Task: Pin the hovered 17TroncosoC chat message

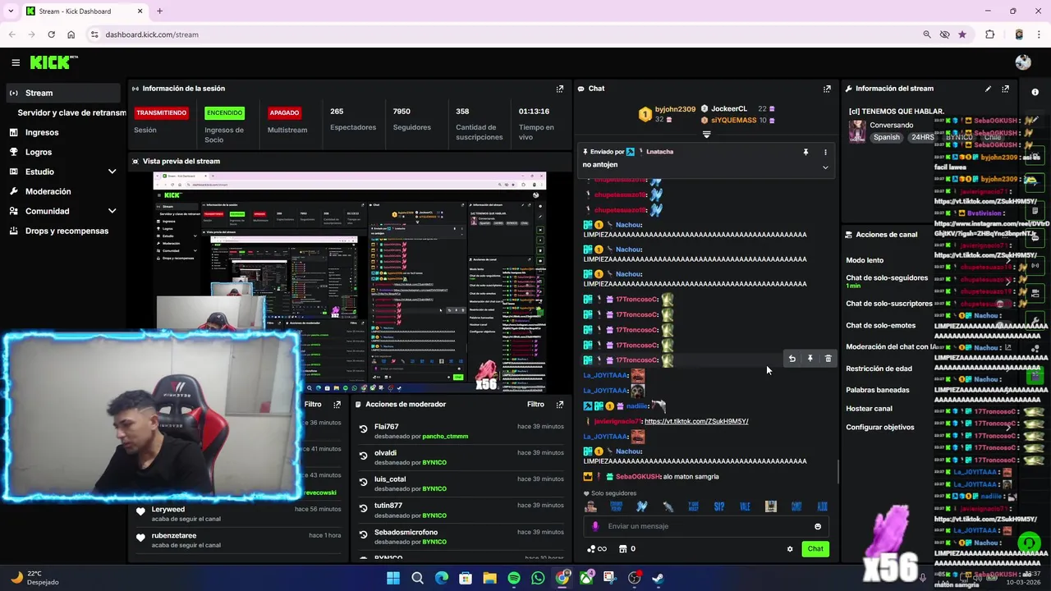Action: click(x=810, y=359)
